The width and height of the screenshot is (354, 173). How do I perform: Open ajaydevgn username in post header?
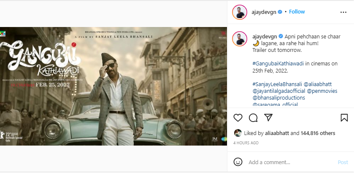click(265, 12)
